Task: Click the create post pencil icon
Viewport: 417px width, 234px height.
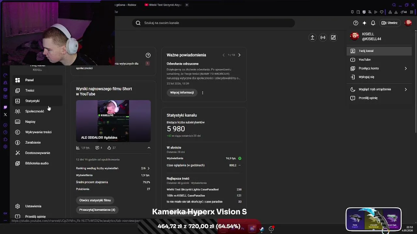Action: click(333, 37)
